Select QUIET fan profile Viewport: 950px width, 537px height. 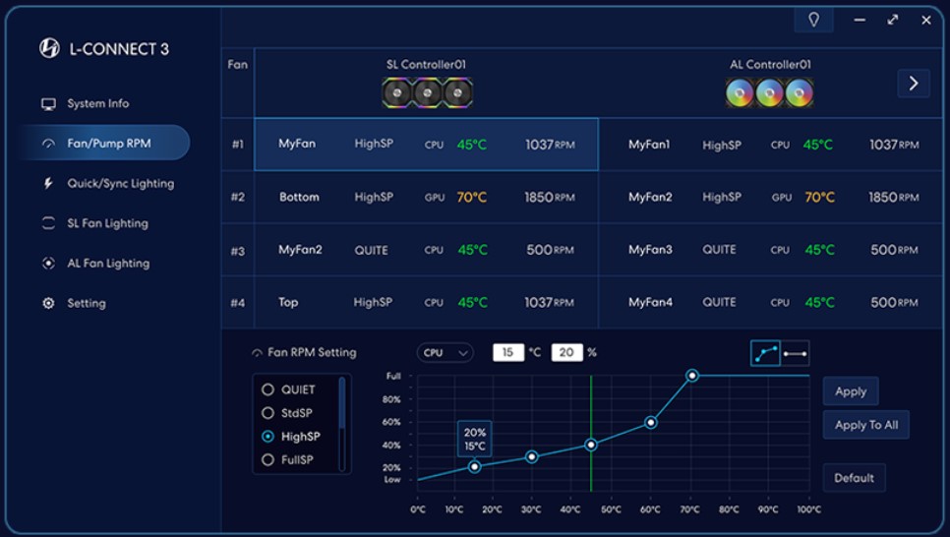pyautogui.click(x=288, y=389)
